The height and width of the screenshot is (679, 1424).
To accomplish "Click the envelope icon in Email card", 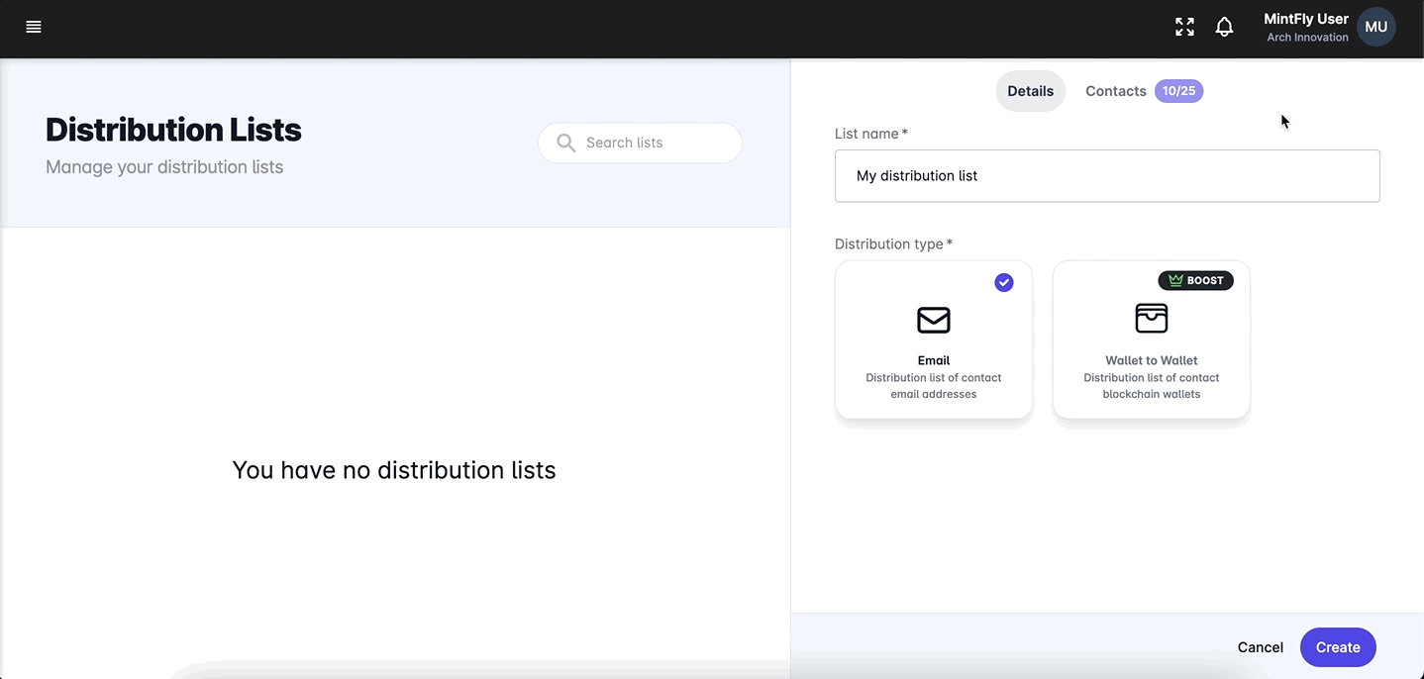I will (933, 320).
